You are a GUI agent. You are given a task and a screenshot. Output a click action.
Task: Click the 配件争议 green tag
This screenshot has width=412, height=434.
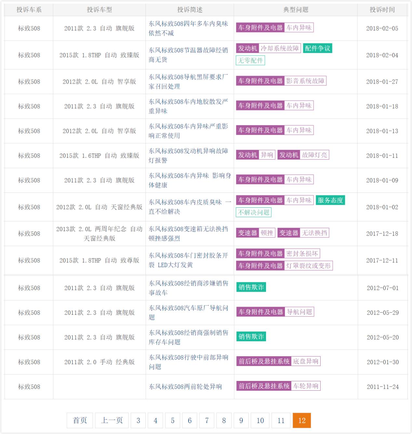click(x=317, y=49)
